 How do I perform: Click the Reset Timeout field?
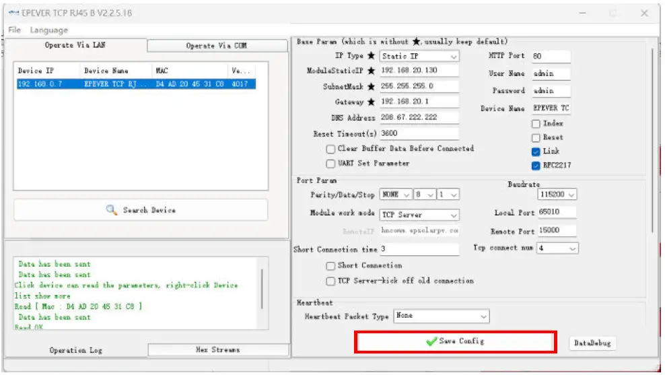pyautogui.click(x=419, y=133)
